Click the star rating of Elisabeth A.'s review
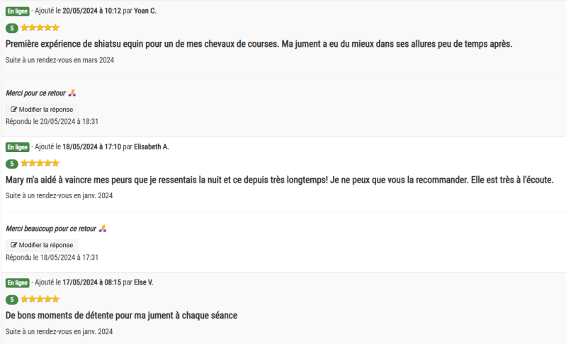The height and width of the screenshot is (344, 566). point(40,163)
